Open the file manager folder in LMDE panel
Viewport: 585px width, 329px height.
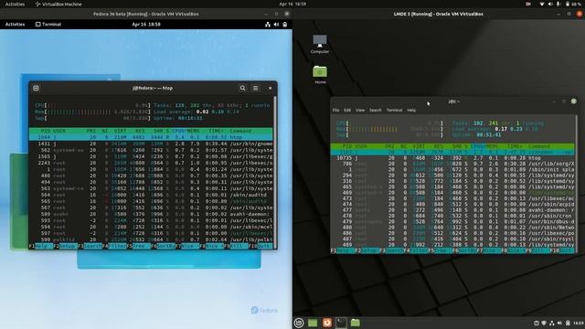click(356, 323)
